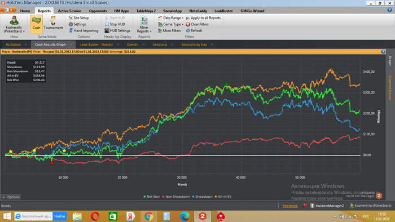Switch to Active Session tab
Viewport: 395px width, 222px height.
[69, 11]
